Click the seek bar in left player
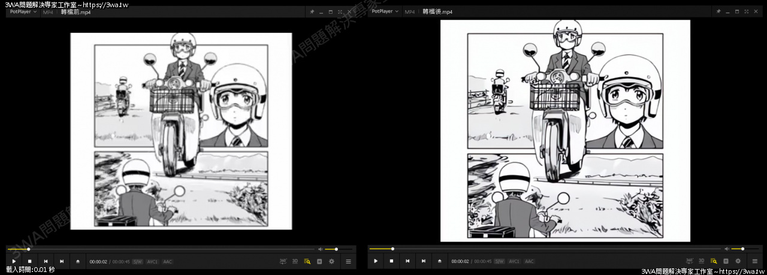 coord(162,249)
